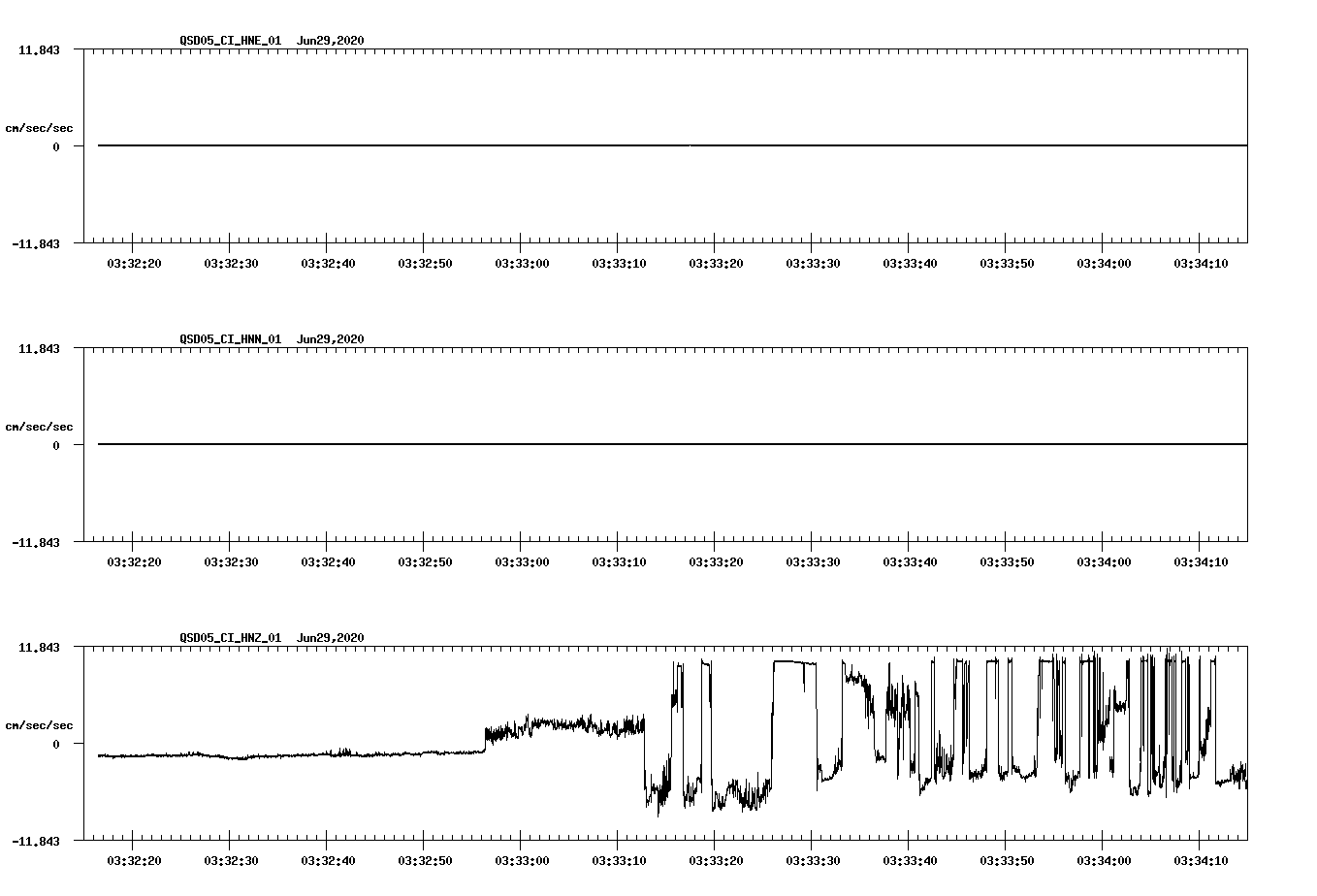Click the cm/sec/sec unit label of HNE plot
The height and width of the screenshot is (896, 1317).
click(39, 128)
